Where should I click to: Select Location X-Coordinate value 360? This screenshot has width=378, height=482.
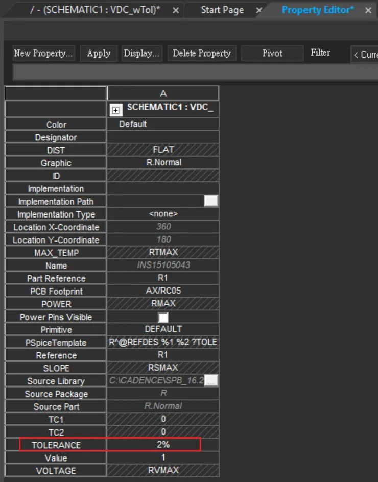[x=163, y=227]
